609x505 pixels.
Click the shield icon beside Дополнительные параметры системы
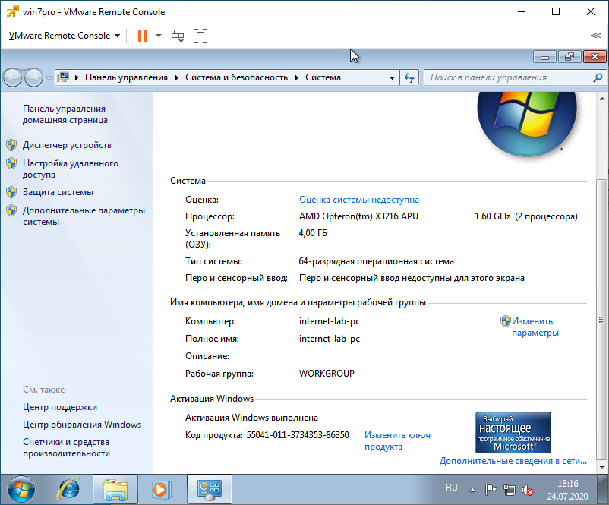11,210
